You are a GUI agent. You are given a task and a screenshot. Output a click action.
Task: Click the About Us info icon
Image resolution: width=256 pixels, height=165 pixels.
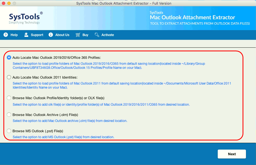point(50,35)
